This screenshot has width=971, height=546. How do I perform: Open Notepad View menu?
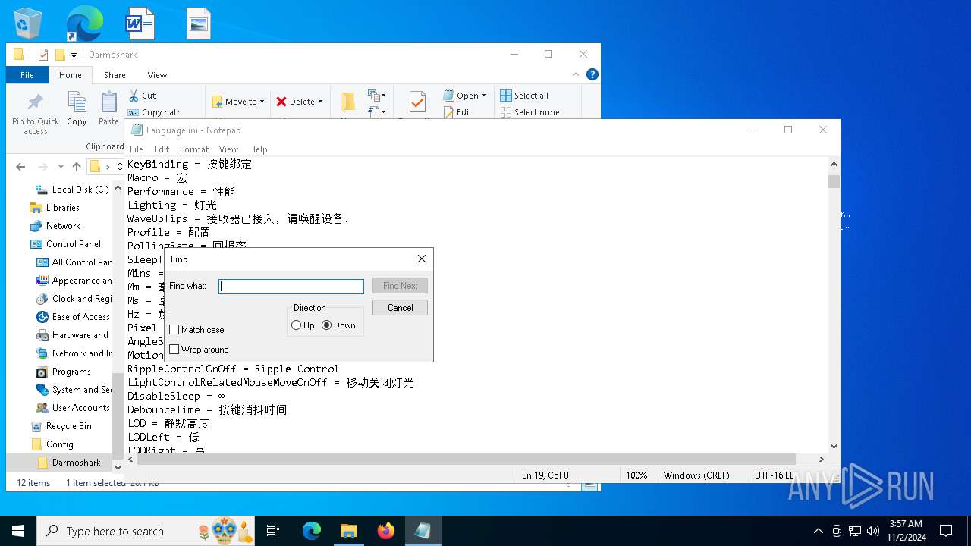228,149
